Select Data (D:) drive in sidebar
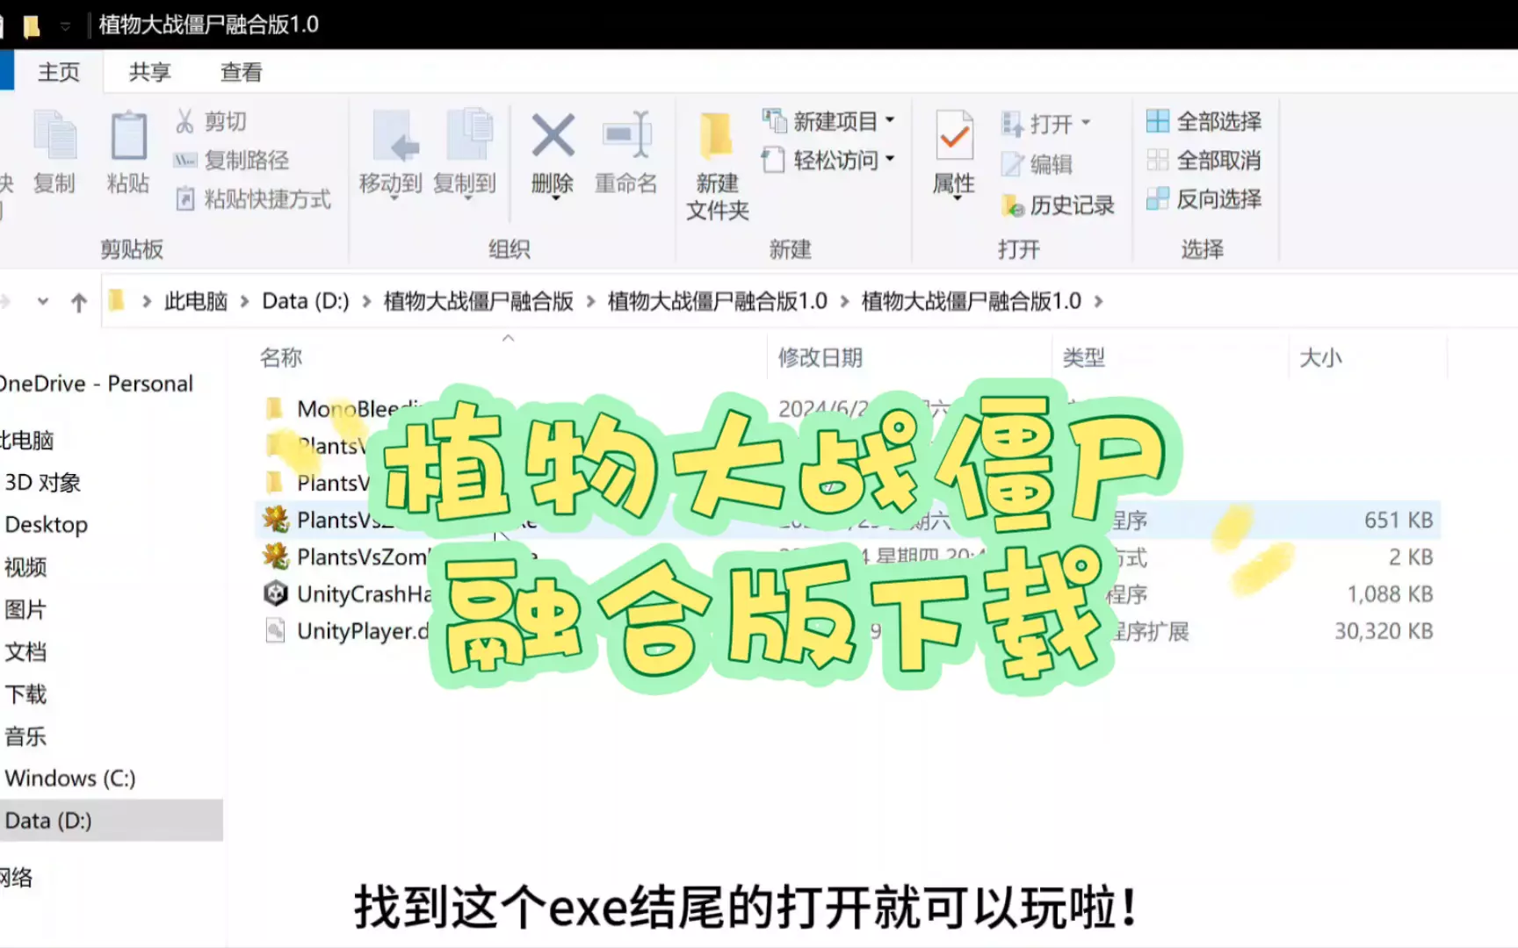 click(48, 821)
